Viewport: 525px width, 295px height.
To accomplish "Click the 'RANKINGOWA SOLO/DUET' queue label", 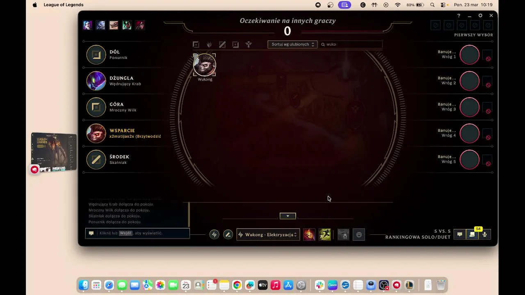I will click(418, 237).
